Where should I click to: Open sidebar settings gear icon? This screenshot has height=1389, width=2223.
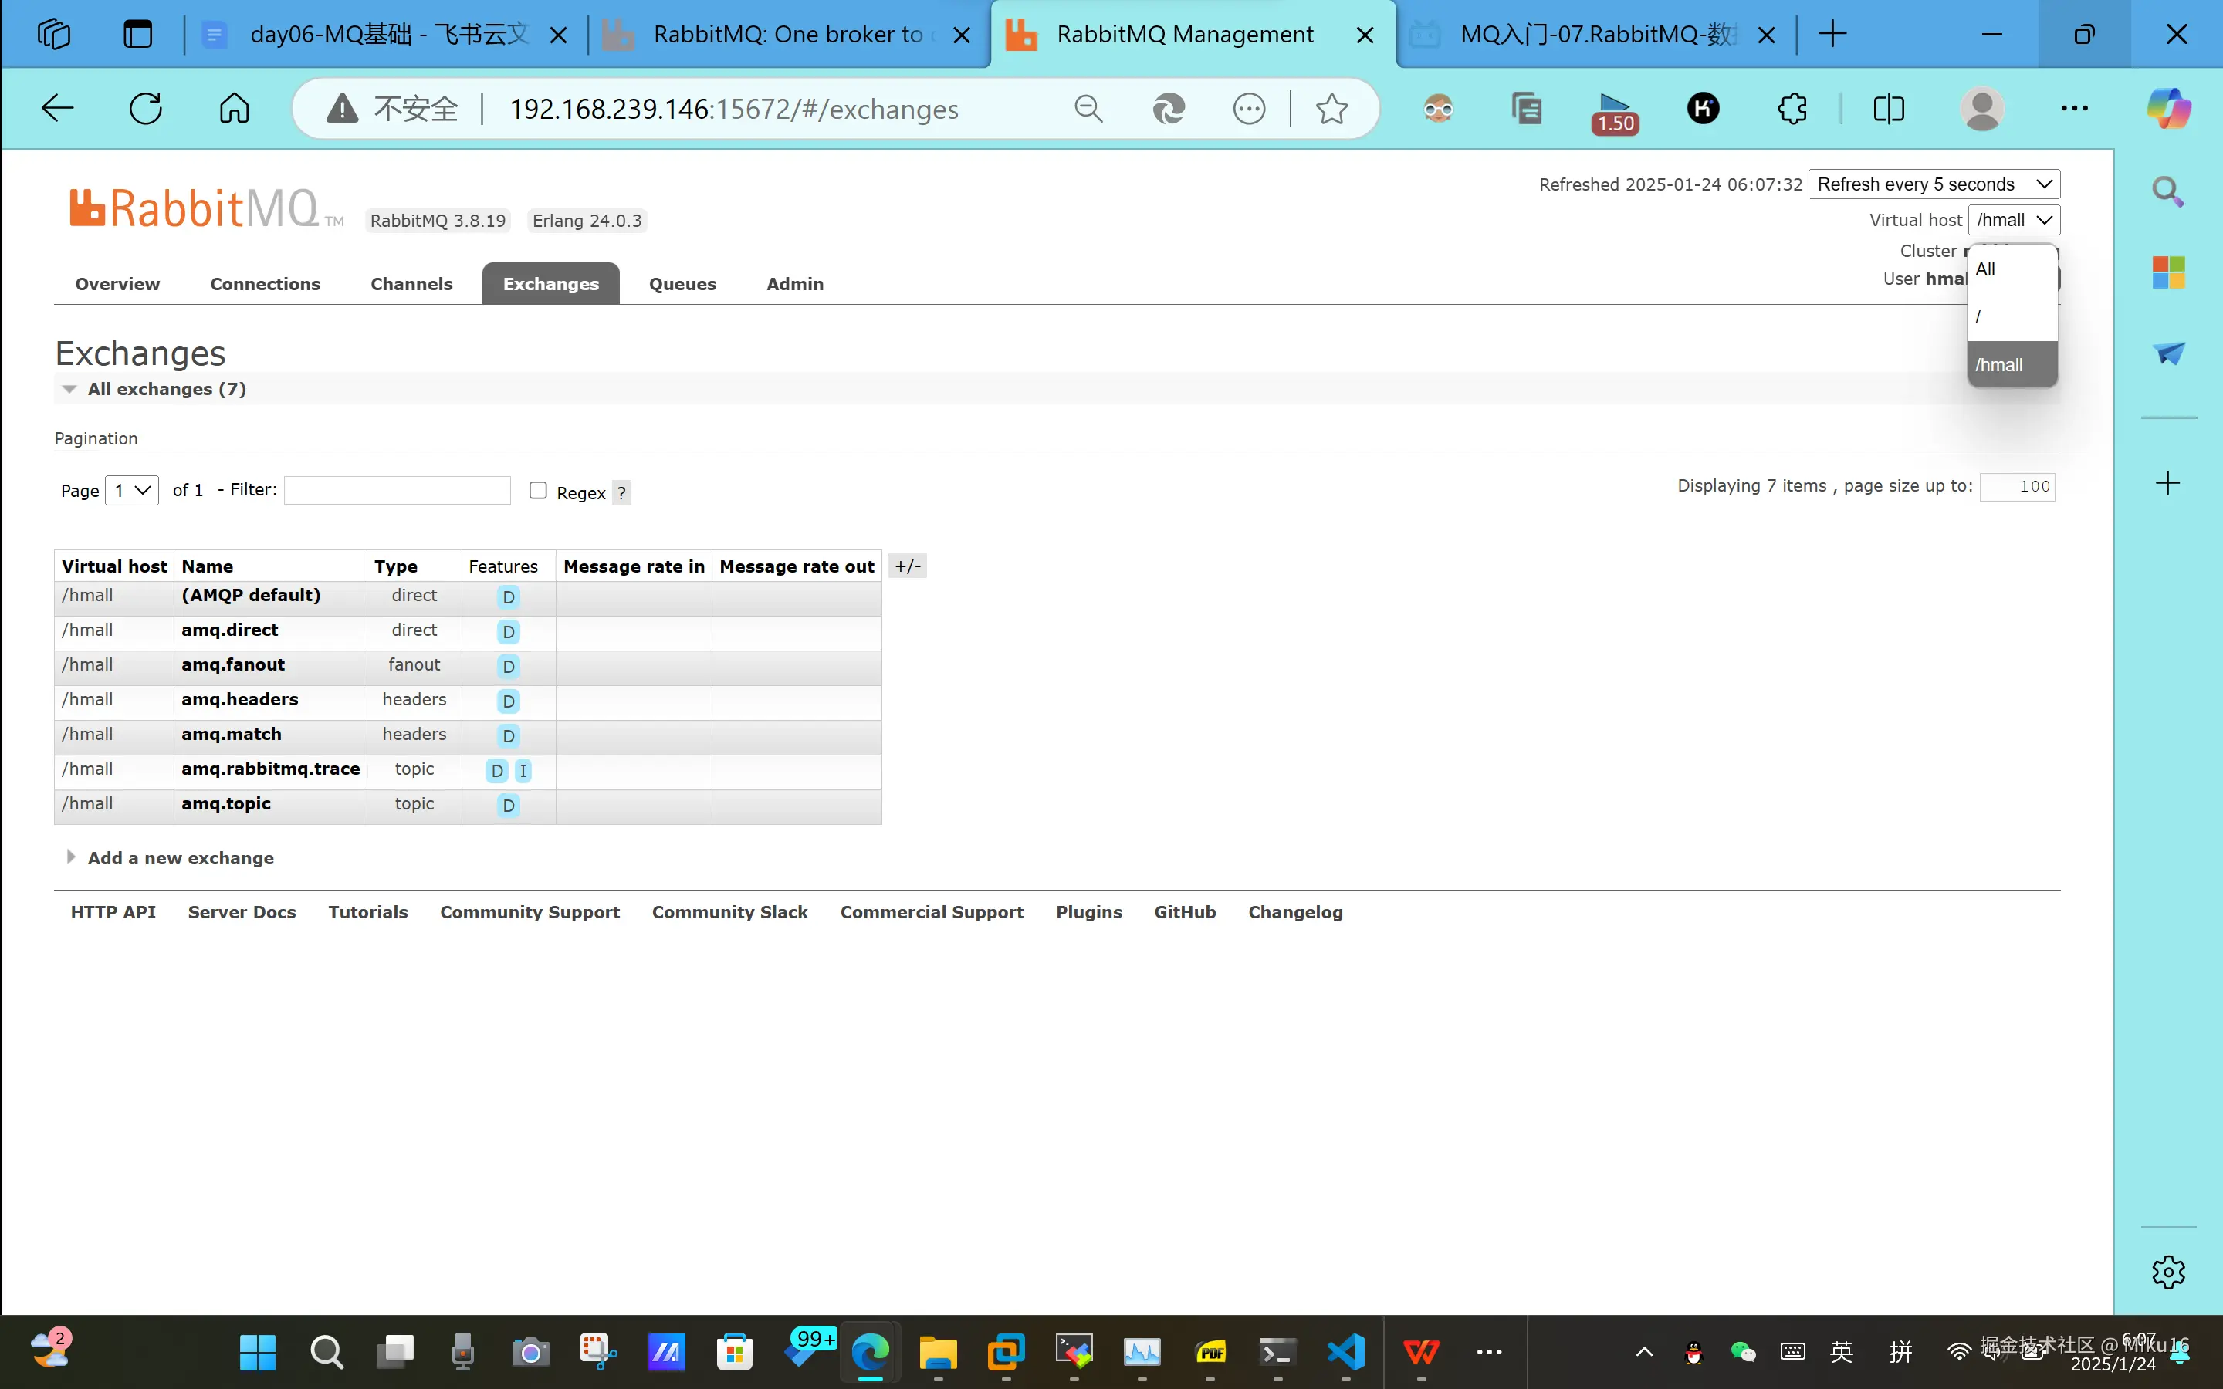click(2168, 1272)
